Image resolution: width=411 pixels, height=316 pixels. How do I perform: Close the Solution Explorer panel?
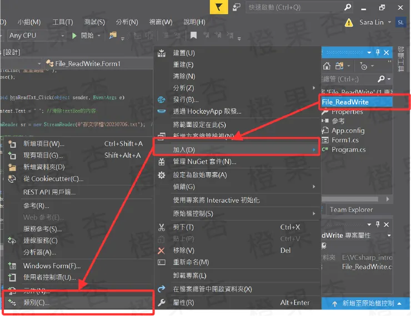point(387,52)
